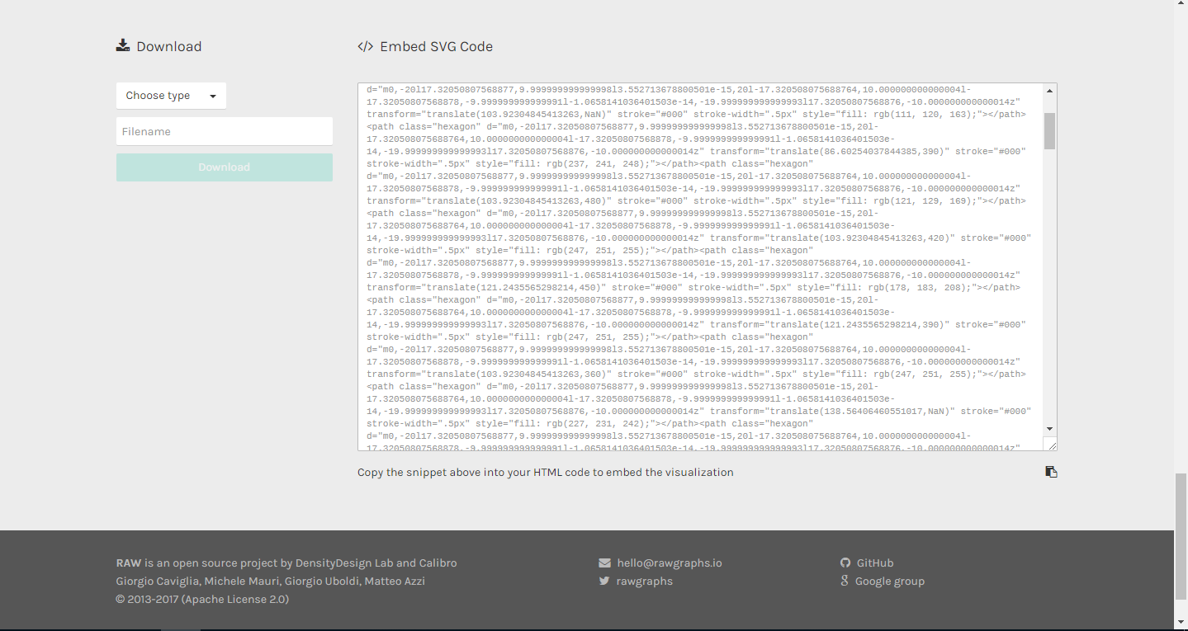The width and height of the screenshot is (1188, 631).
Task: Click the "Download" section heading text
Action: (169, 47)
